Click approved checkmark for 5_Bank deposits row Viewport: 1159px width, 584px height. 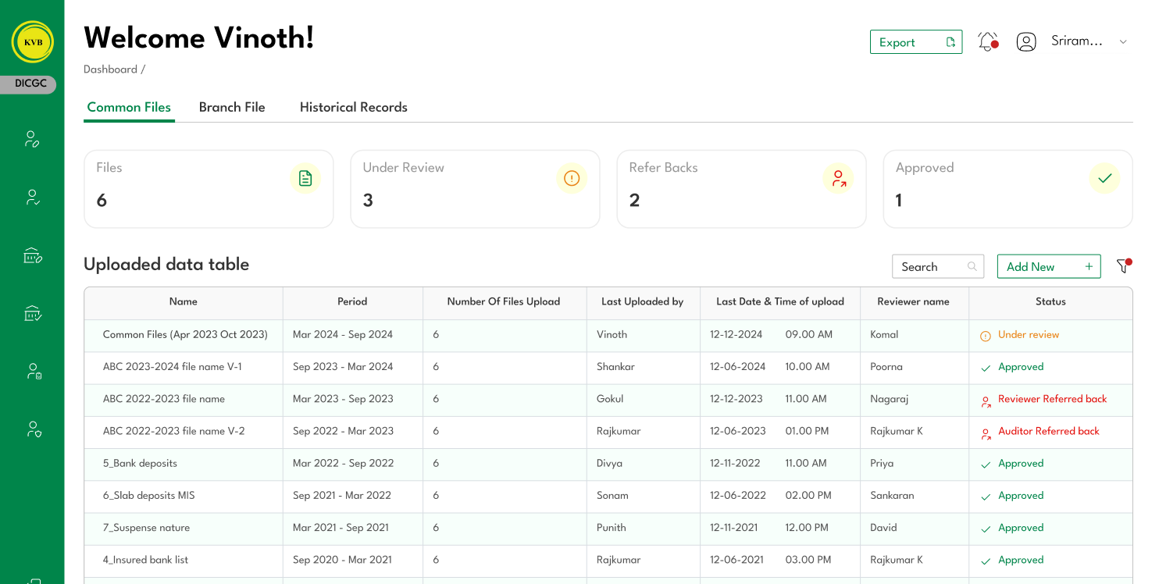tap(986, 465)
